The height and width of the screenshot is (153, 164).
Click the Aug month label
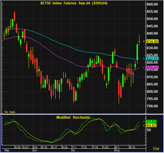coord(117,150)
